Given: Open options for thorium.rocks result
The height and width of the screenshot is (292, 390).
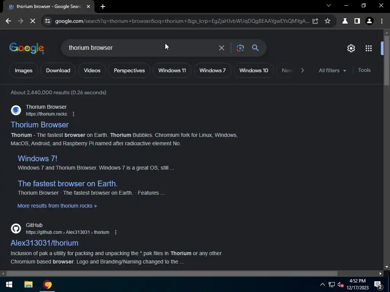Looking at the screenshot, I should pyautogui.click(x=74, y=114).
